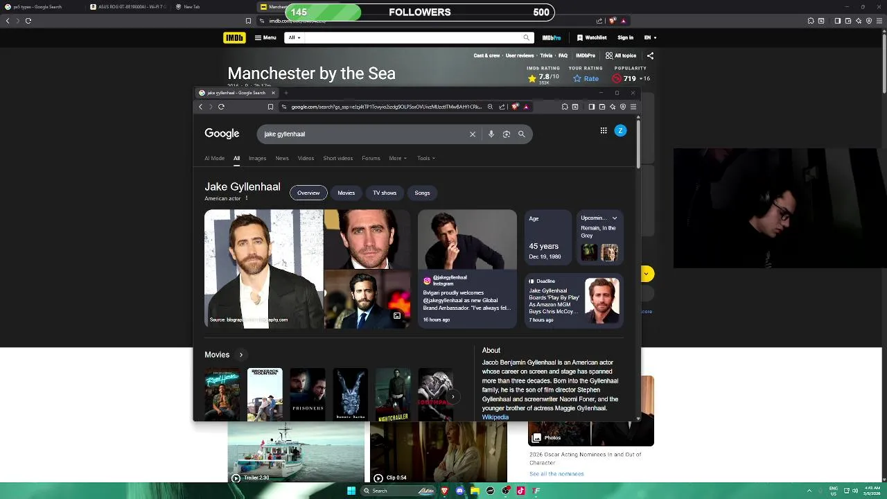Screen dimensions: 887x499
Task: Open File Explorer from the taskbar
Action: [x=475, y=491]
